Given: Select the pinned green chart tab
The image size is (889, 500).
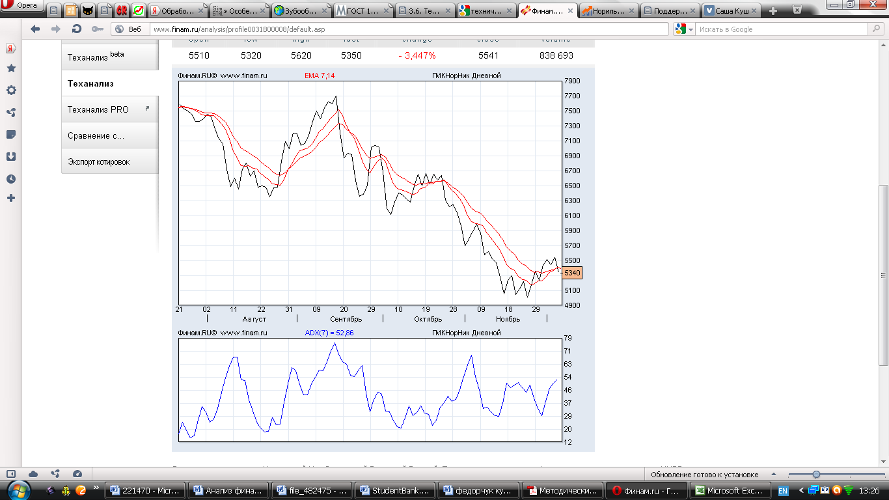Looking at the screenshot, I should [138, 11].
